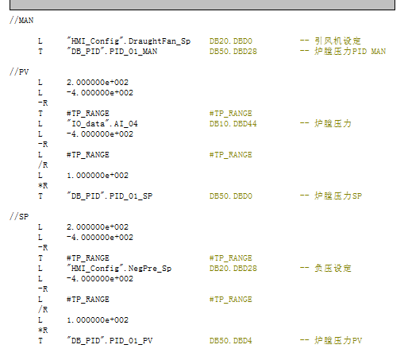The image size is (408, 364).
Task: Click the 炉膛压力PID MAN comment
Action: [350, 51]
